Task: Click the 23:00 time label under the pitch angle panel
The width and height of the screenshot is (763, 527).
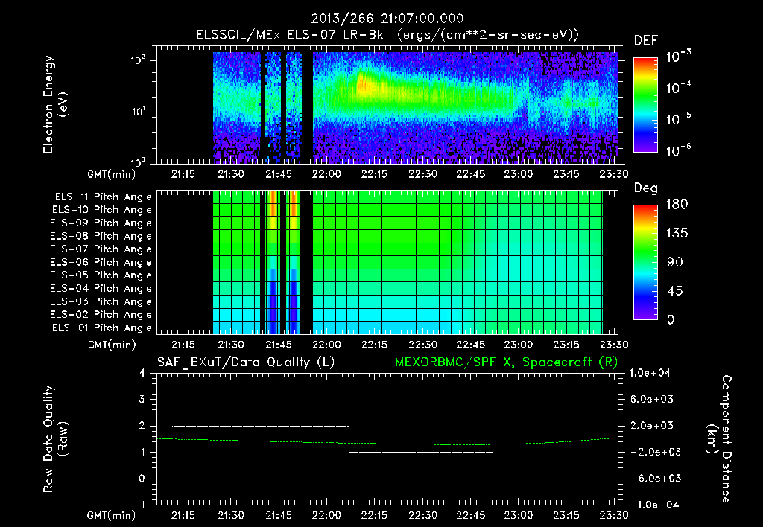Action: pos(519,345)
